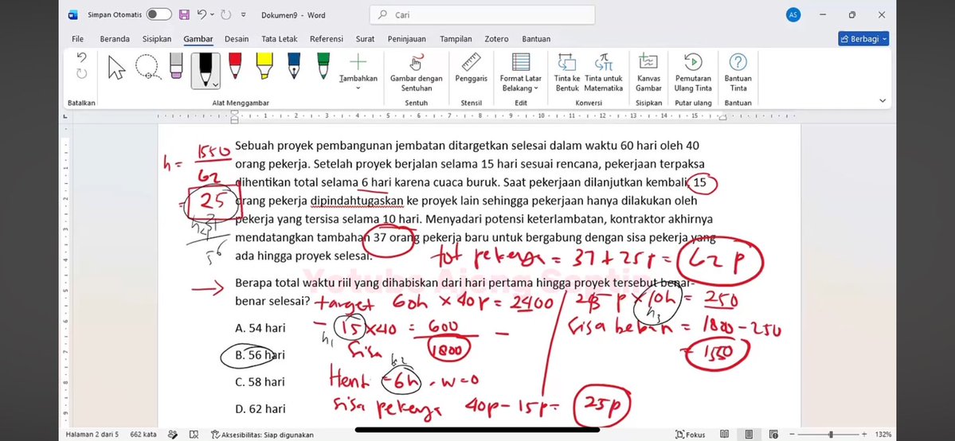Image resolution: width=955 pixels, height=441 pixels.
Task: Click answer text 'C. 58 hari'
Action: [x=260, y=382]
